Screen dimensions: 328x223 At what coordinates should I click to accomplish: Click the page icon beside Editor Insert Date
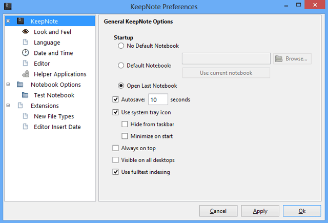pos(25,126)
